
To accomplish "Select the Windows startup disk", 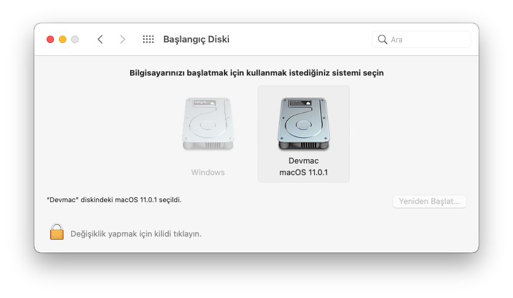I will tap(208, 135).
